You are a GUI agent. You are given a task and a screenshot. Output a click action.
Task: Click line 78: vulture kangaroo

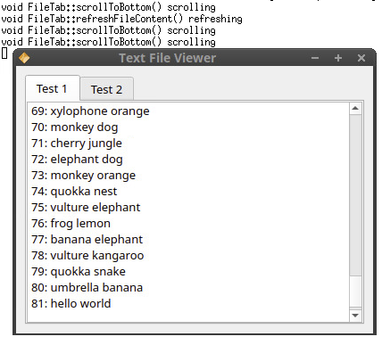pyautogui.click(x=87, y=256)
